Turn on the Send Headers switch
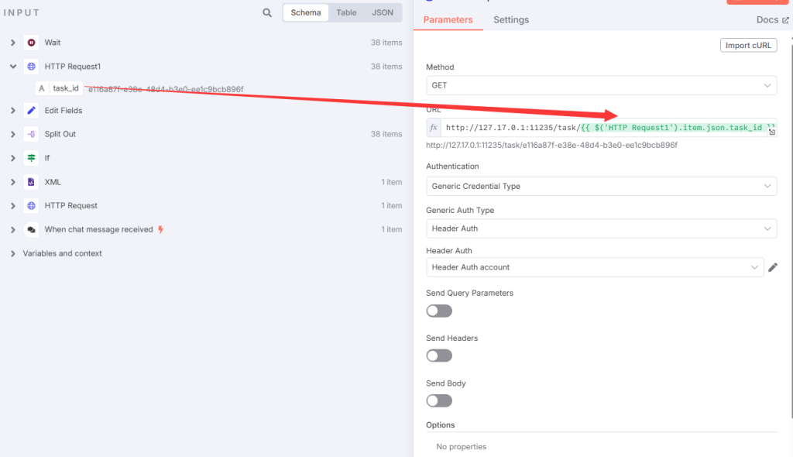This screenshot has height=457, width=793. pos(439,356)
